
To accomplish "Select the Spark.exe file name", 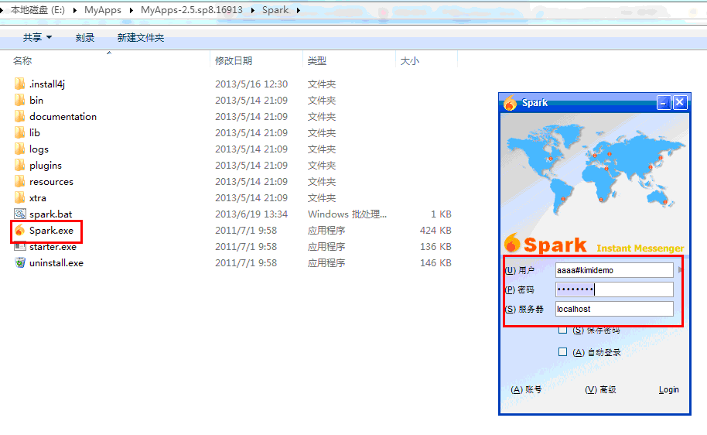I will (51, 230).
